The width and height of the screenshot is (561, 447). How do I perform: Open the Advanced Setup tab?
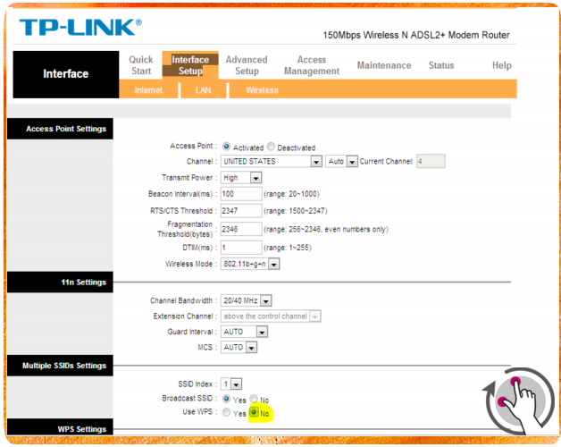(x=247, y=65)
